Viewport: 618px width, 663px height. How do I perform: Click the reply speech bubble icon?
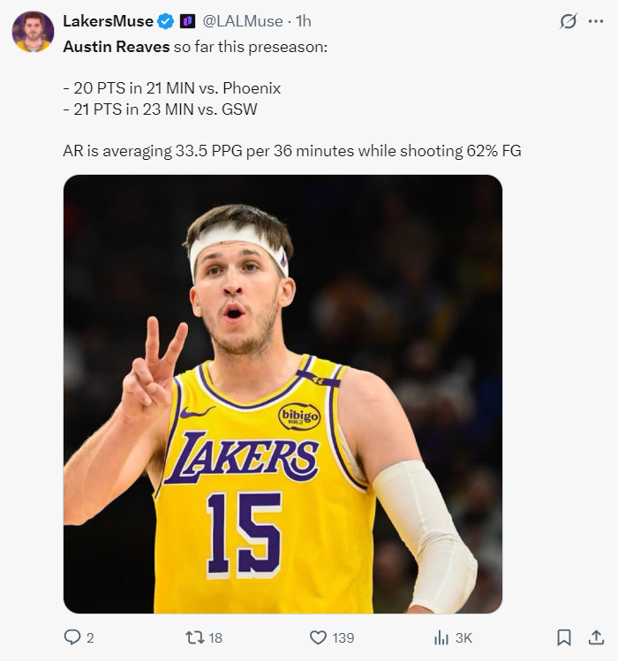pos(72,637)
